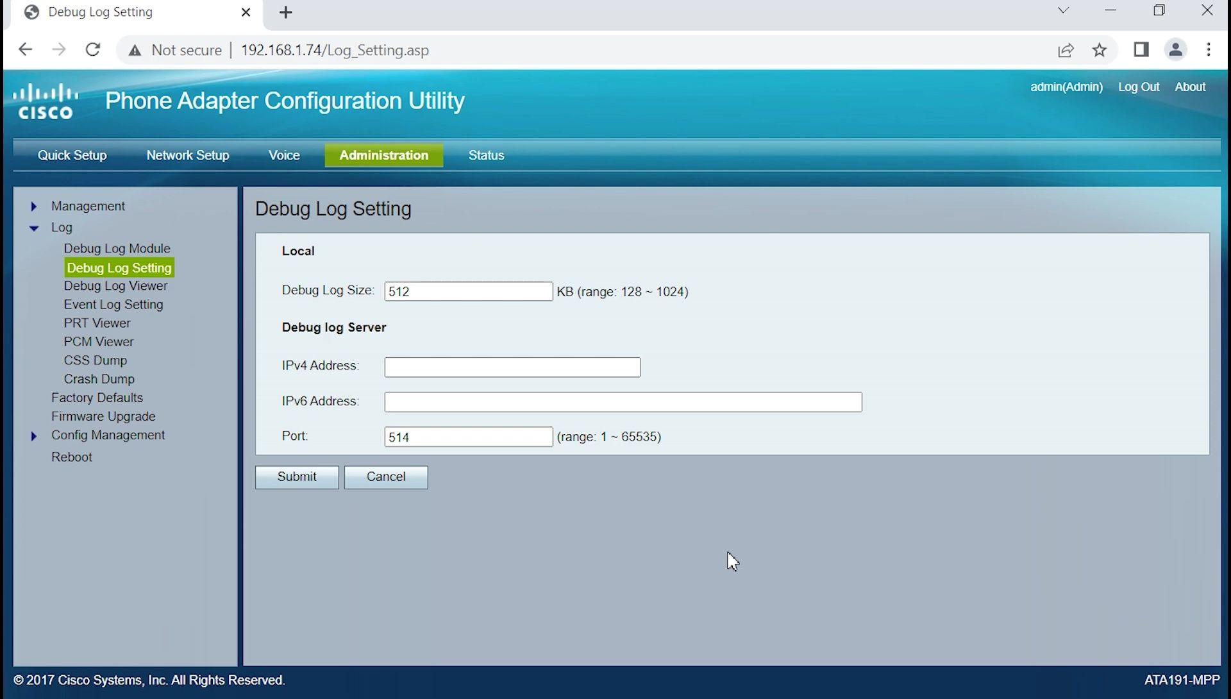Open CSS Dump page
Viewport: 1231px width, 699px height.
96,360
